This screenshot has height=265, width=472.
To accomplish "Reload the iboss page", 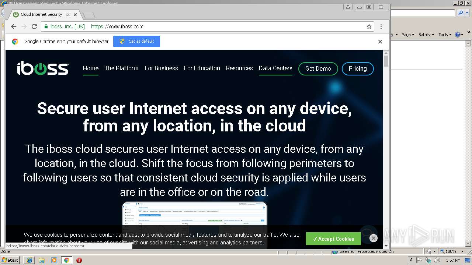I will (34, 26).
